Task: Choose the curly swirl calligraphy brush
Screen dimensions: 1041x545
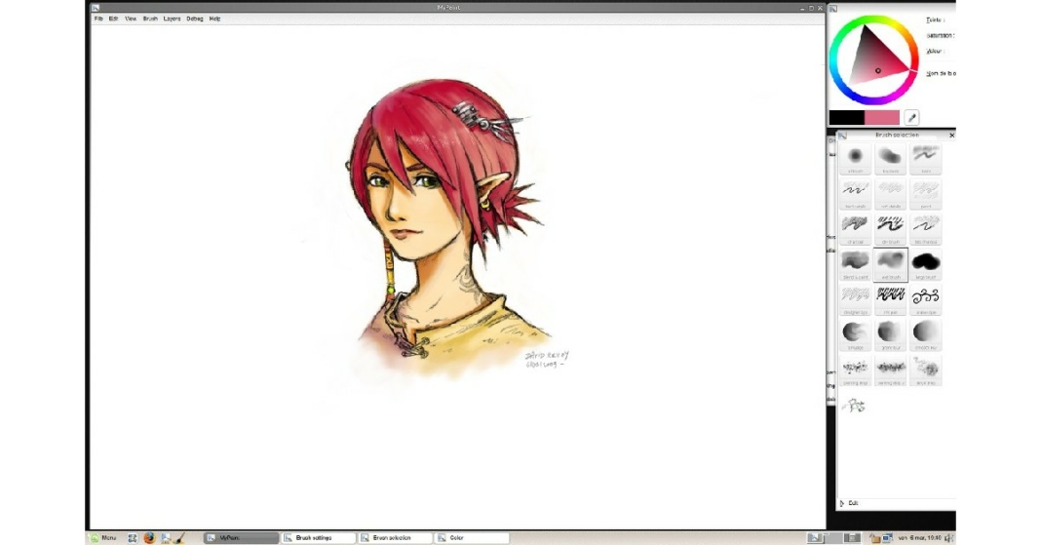Action: click(925, 300)
